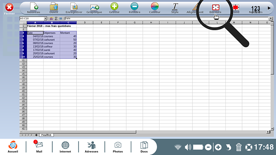Image resolution: width=276 pixels, height=155 pixels.
Task: Click the Montant header cell
Action: [68, 33]
